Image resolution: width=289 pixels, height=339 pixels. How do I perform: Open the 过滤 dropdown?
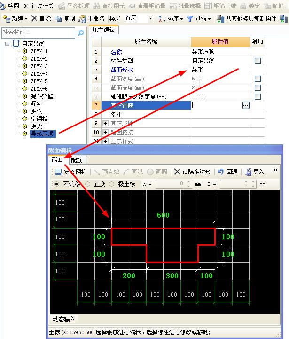pos(209,19)
